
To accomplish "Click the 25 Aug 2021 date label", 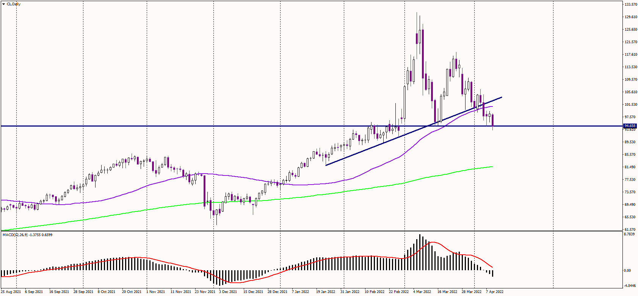I will (11, 292).
